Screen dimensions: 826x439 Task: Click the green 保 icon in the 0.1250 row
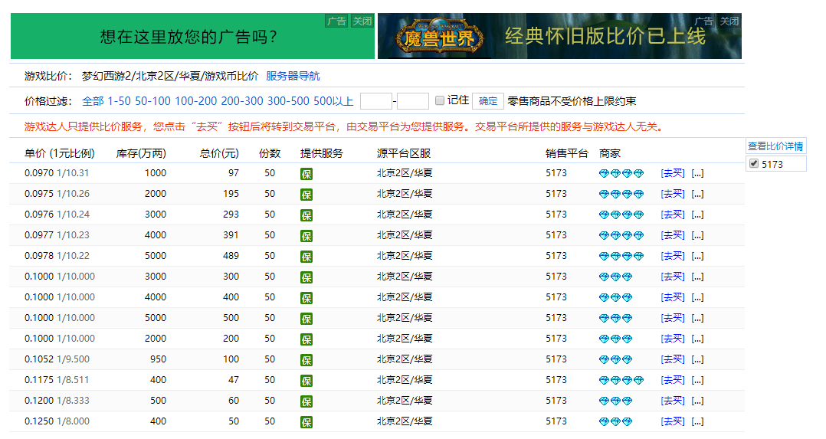306,422
